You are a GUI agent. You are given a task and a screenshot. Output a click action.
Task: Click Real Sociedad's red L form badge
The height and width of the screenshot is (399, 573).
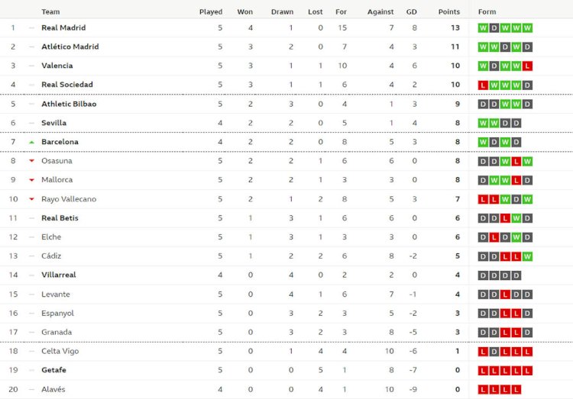pos(483,85)
